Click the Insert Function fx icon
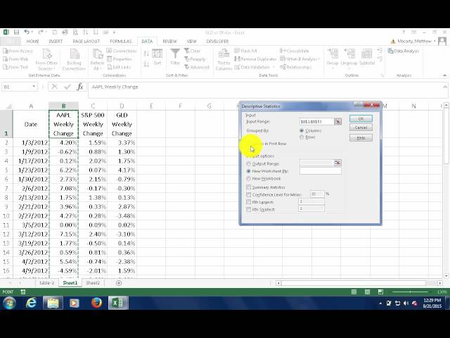The height and width of the screenshot is (338, 450). [x=80, y=87]
